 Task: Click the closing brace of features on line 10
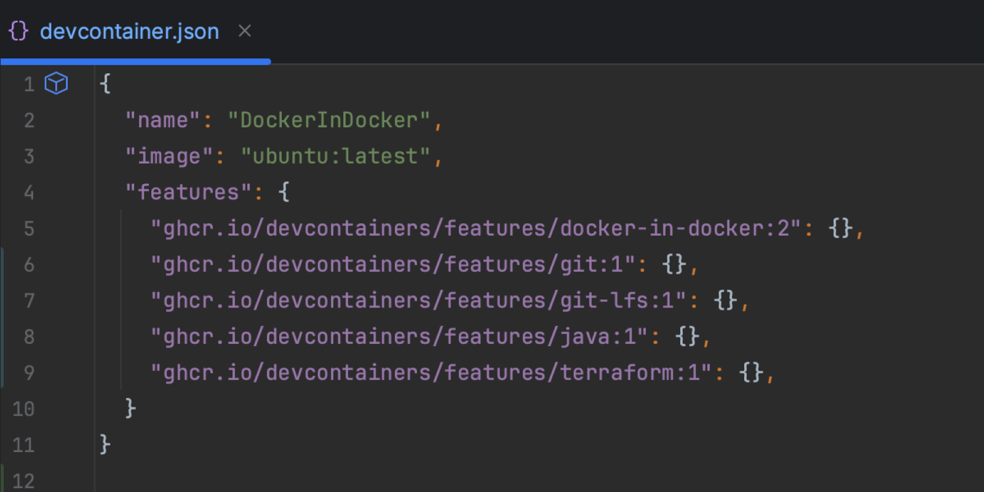tap(130, 408)
